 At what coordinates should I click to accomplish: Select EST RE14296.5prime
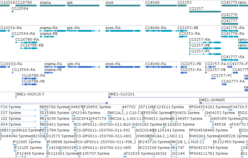pyautogui.click(x=44, y=122)
